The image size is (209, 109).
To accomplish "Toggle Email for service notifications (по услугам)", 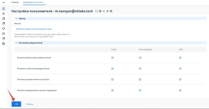I will (112, 79).
